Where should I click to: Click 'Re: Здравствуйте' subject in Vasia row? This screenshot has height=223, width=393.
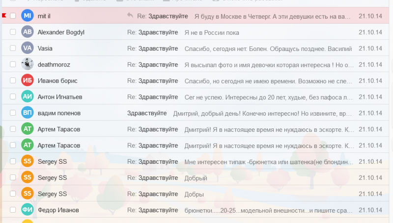[153, 48]
